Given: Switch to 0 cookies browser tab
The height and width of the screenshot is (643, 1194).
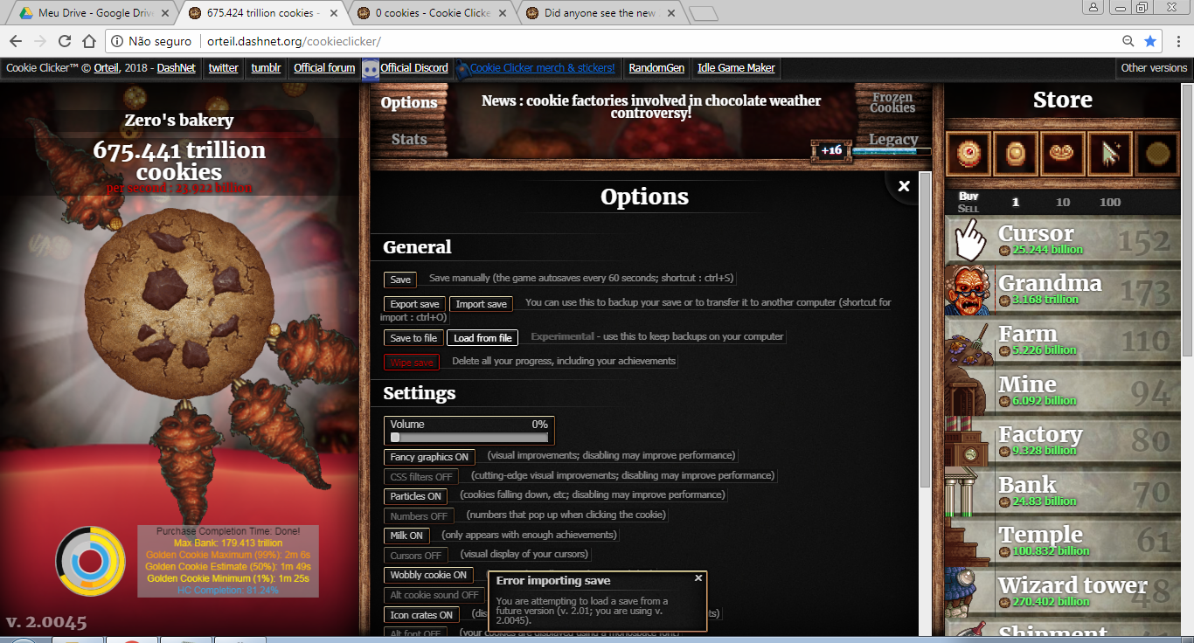Looking at the screenshot, I should click(433, 13).
